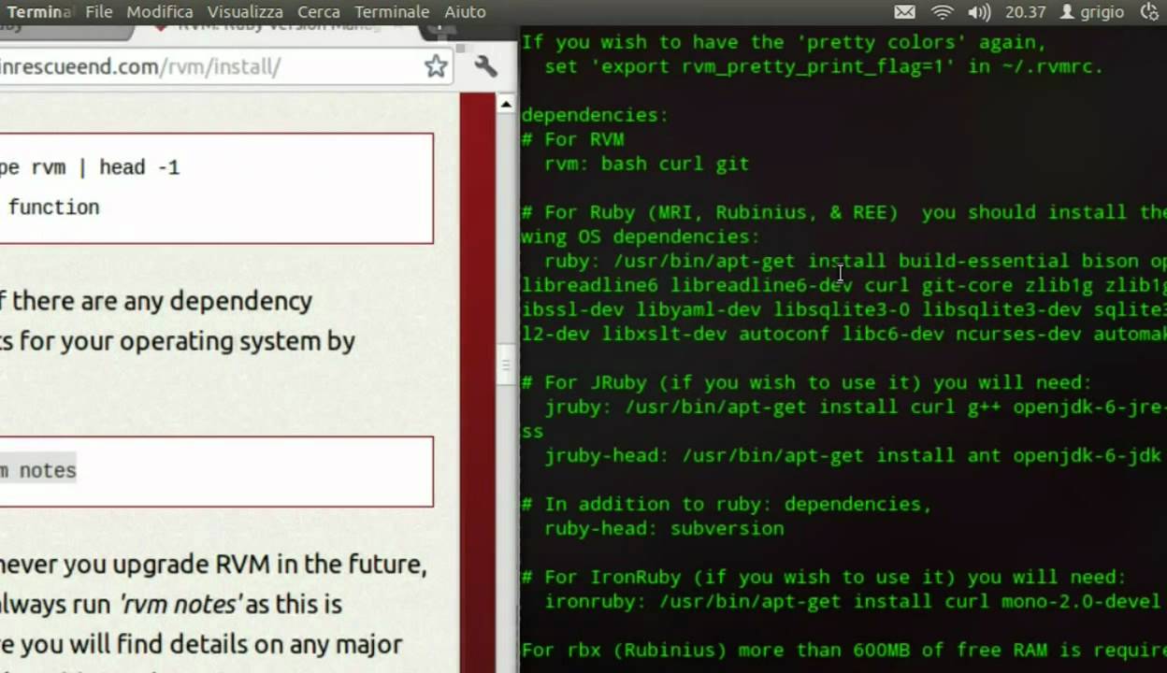
Task: Click the 'jruby-head:' apt-get terminal line
Action: pos(854,455)
